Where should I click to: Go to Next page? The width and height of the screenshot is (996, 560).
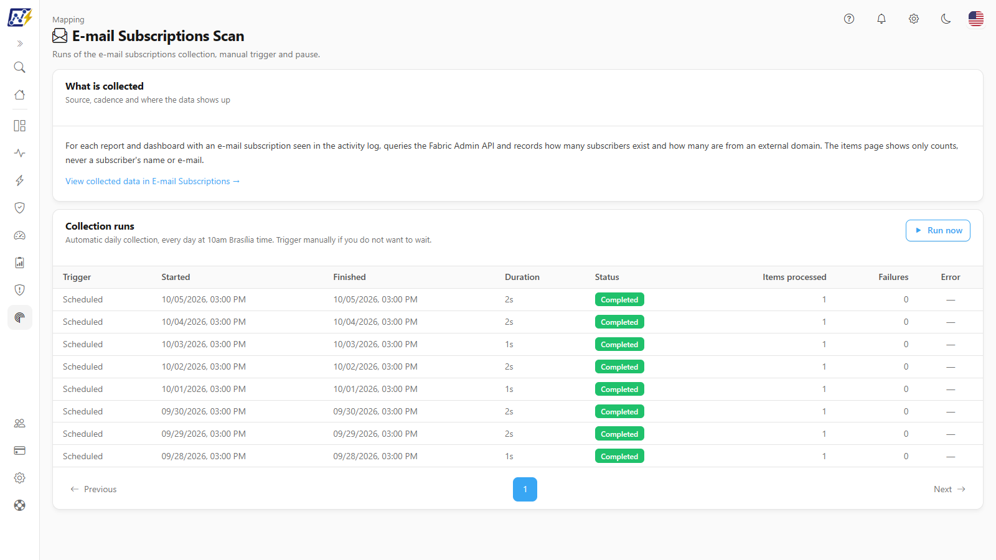[x=950, y=489]
